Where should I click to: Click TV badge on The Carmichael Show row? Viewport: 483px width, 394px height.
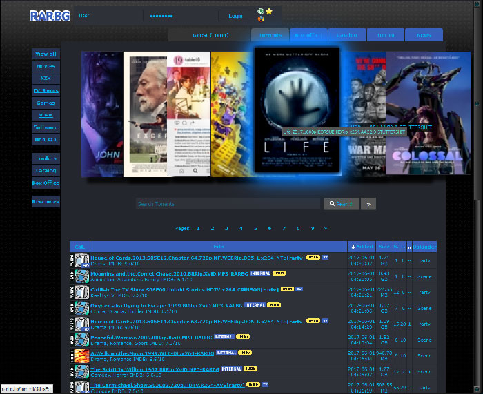click(265, 384)
